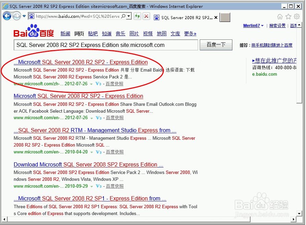Switch to 音乐 music category

[120, 34]
